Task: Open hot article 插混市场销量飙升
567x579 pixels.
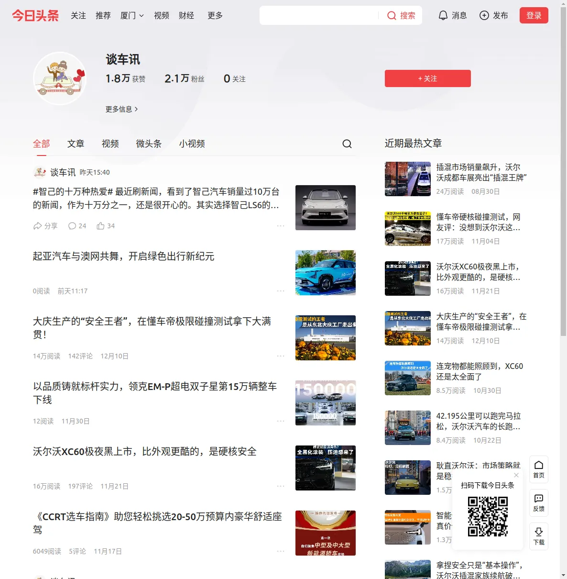Action: (x=481, y=172)
